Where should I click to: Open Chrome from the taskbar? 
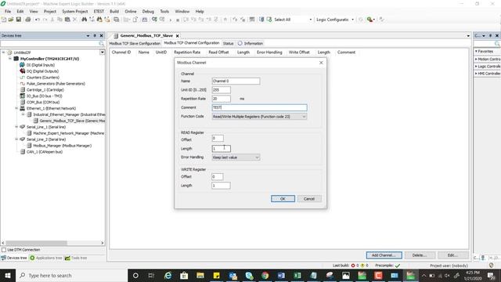(265, 275)
